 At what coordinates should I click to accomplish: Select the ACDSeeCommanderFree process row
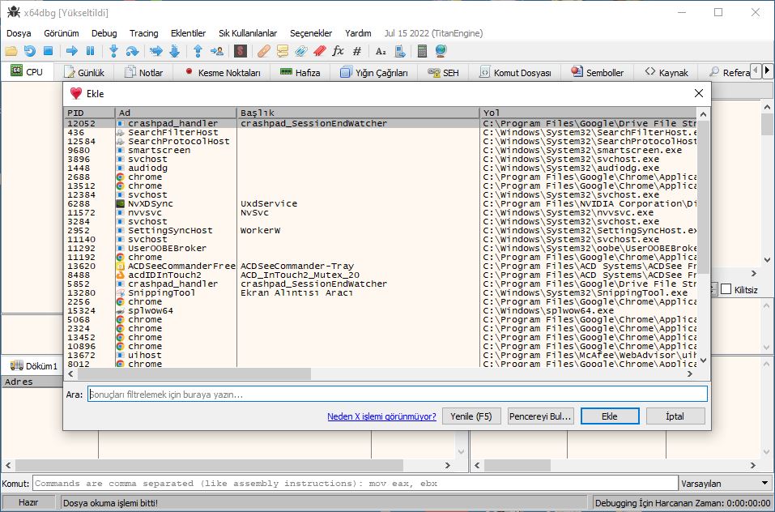(381, 266)
